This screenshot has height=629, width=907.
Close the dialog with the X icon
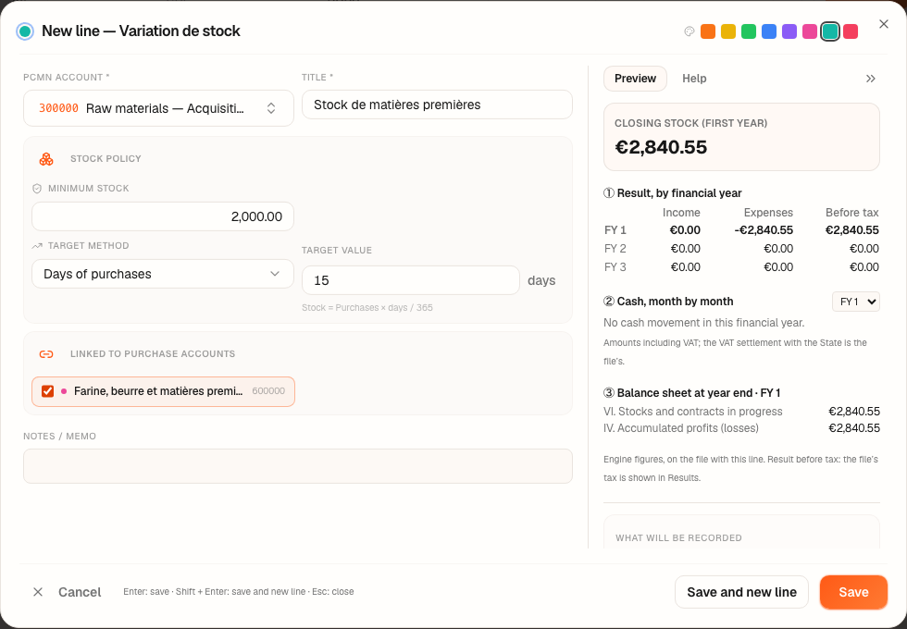[x=883, y=24]
